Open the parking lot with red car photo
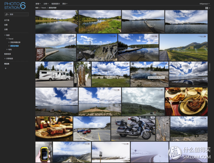The width and height of the screenshot is (214, 163). [92, 128]
